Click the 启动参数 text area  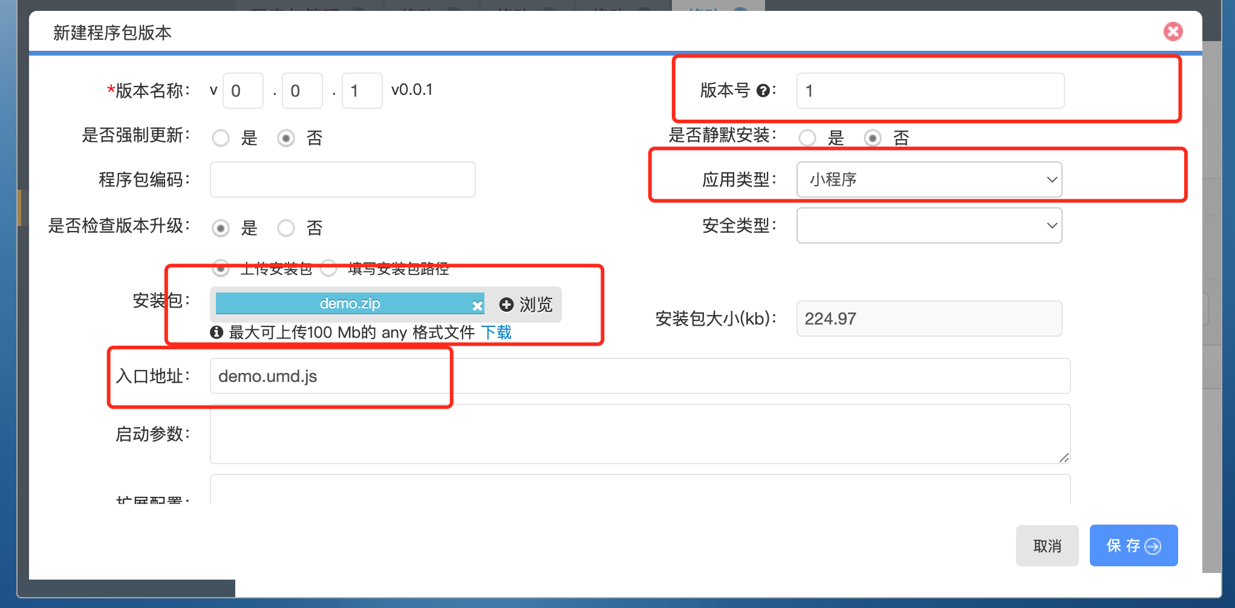click(639, 434)
